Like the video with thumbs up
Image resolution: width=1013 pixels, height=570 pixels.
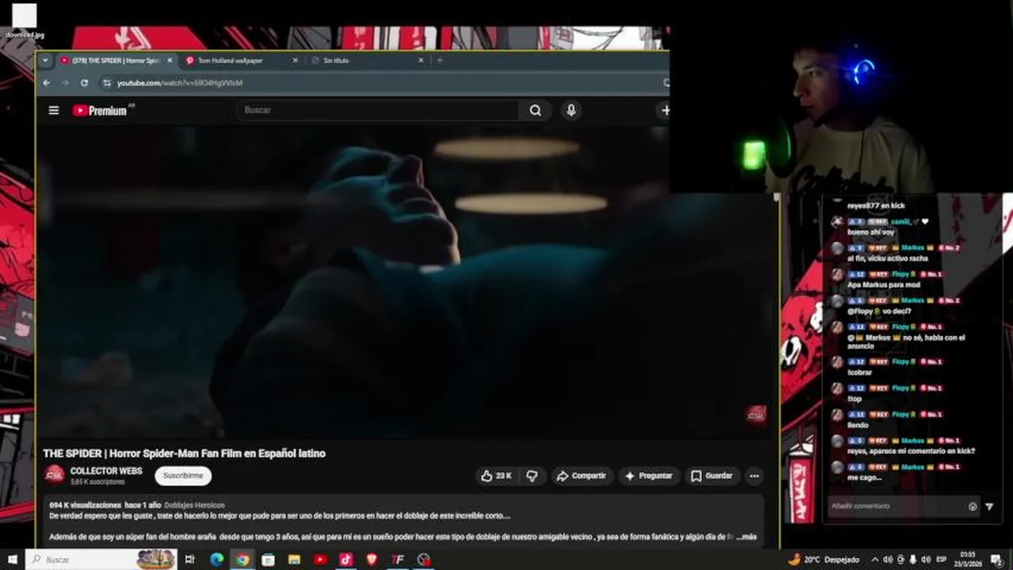[495, 476]
